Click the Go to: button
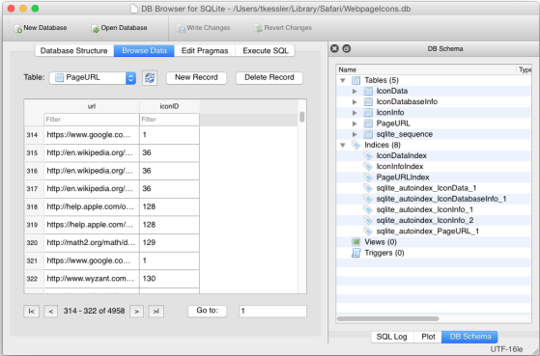Screen dimensions: 540x356 208,311
